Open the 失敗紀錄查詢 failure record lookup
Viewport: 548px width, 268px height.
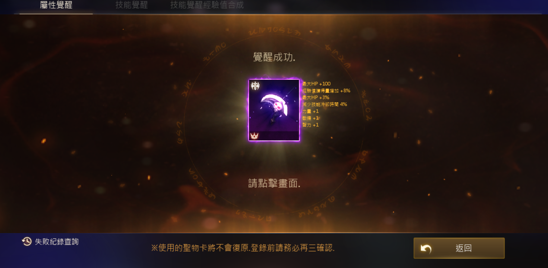coord(57,242)
